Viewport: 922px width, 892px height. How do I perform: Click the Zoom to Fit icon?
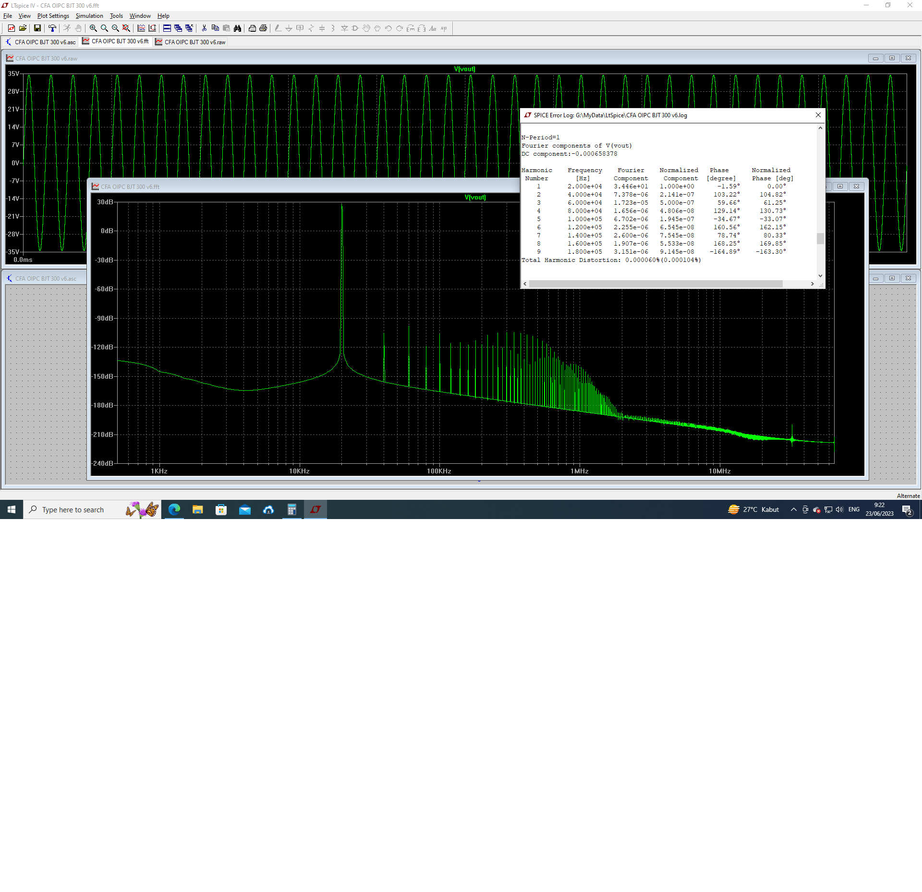126,28
